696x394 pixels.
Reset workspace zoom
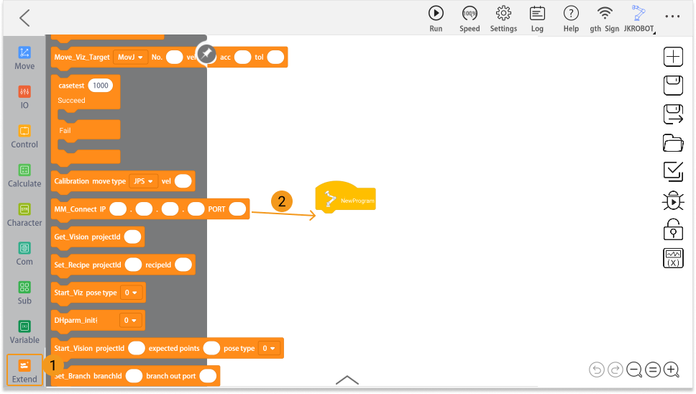tap(653, 370)
